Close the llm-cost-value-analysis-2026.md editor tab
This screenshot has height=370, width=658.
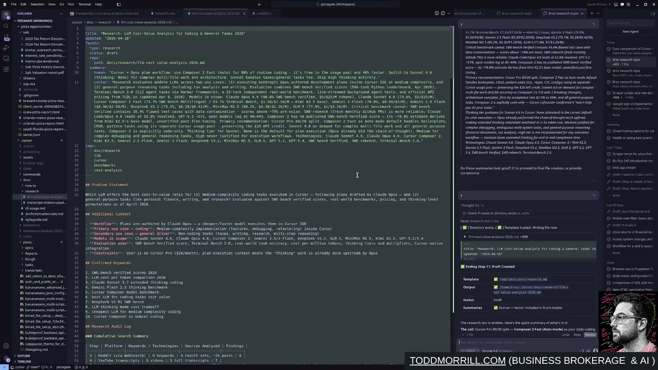click(x=244, y=13)
